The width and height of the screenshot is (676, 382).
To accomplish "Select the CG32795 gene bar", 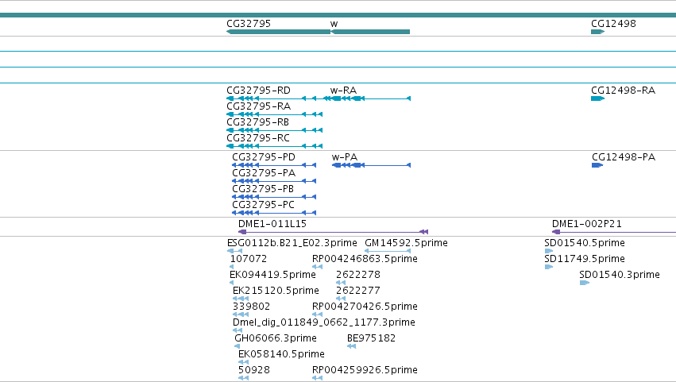I will (278, 32).
